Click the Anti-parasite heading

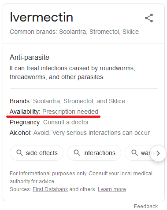coord(30,57)
